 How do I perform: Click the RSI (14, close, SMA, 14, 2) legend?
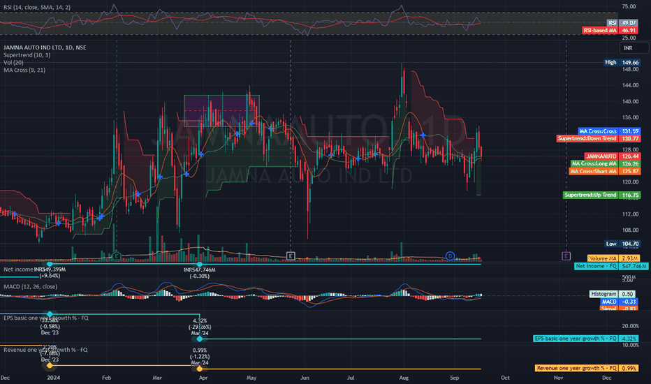37,8
